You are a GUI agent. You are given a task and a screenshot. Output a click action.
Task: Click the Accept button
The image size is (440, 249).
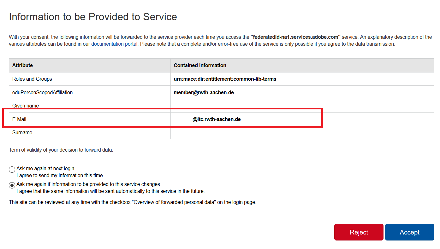coord(409,232)
